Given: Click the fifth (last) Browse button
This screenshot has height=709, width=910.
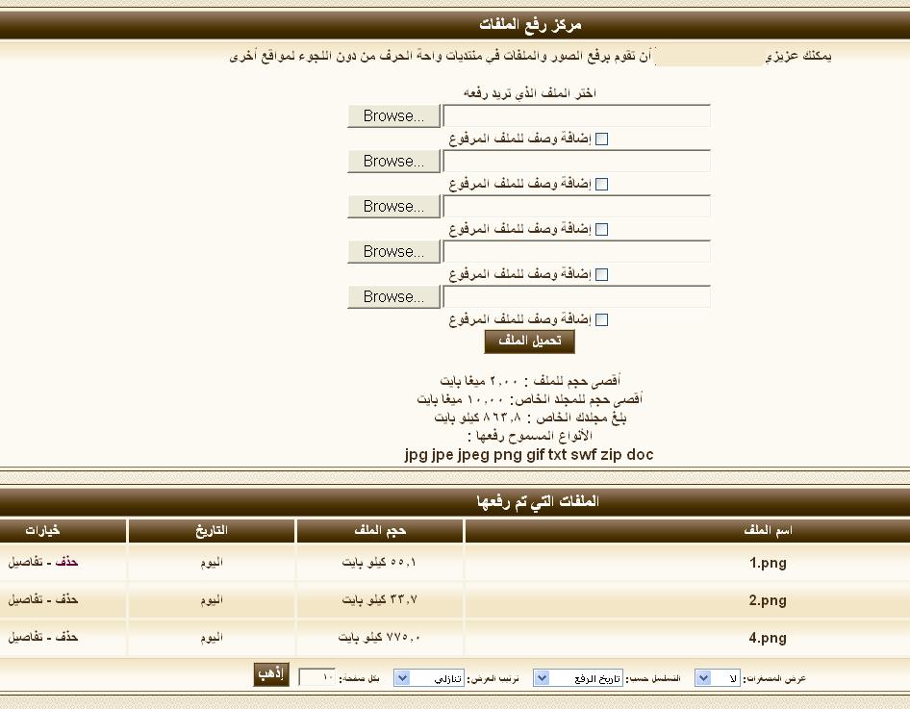Looking at the screenshot, I should pyautogui.click(x=393, y=297).
